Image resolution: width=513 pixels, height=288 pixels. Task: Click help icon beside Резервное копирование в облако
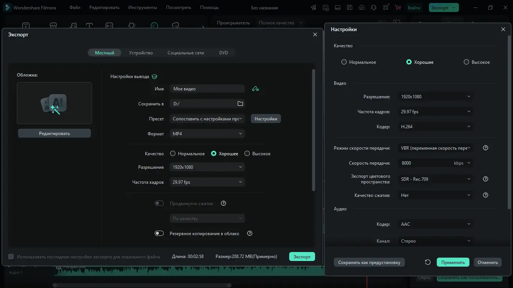click(250, 233)
